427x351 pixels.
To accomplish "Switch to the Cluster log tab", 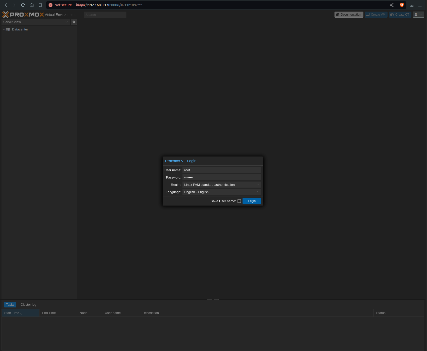I will coord(28,305).
